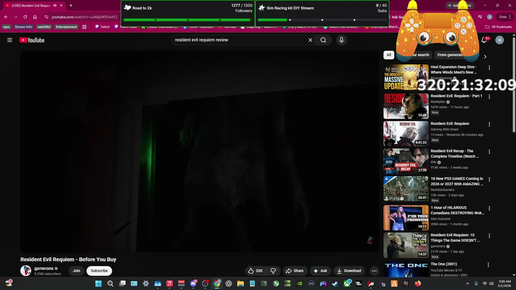Start voice search with the microphone icon
Image resolution: width=516 pixels, height=290 pixels.
coord(341,40)
